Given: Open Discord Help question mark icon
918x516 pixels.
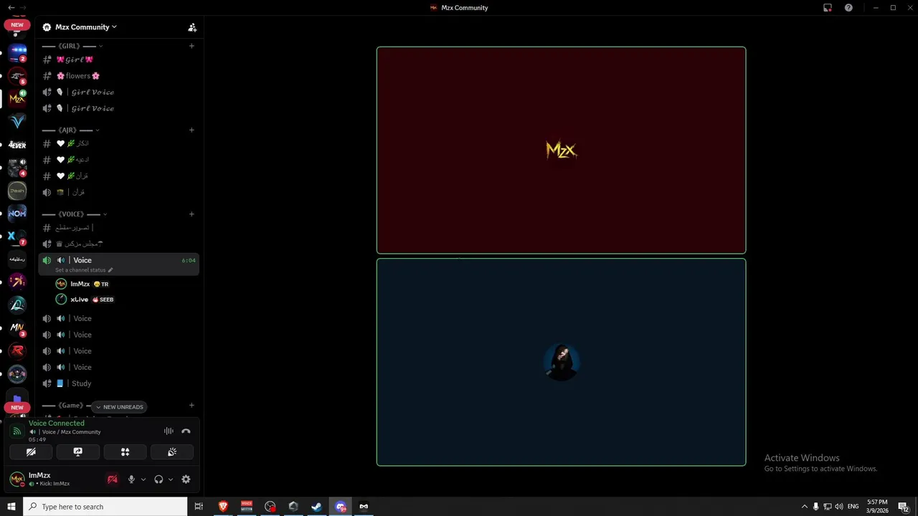Looking at the screenshot, I should pyautogui.click(x=848, y=8).
